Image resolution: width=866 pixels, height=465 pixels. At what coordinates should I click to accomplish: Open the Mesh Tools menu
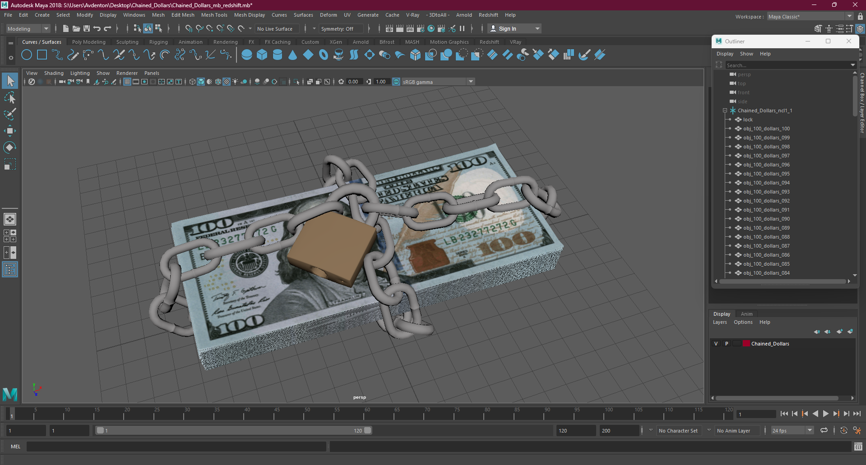214,15
